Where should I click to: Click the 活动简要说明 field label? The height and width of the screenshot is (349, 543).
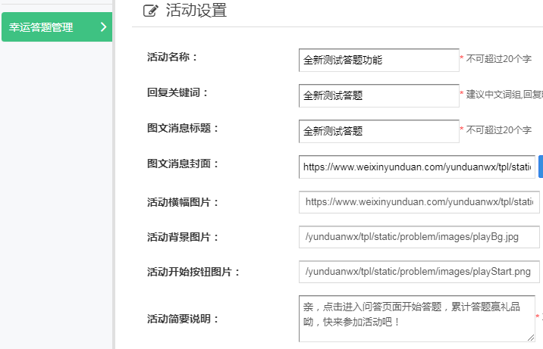click(182, 319)
